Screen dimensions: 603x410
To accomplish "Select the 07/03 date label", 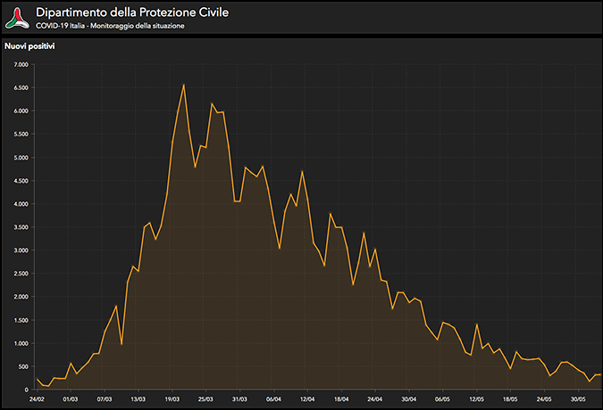I will 105,399.
